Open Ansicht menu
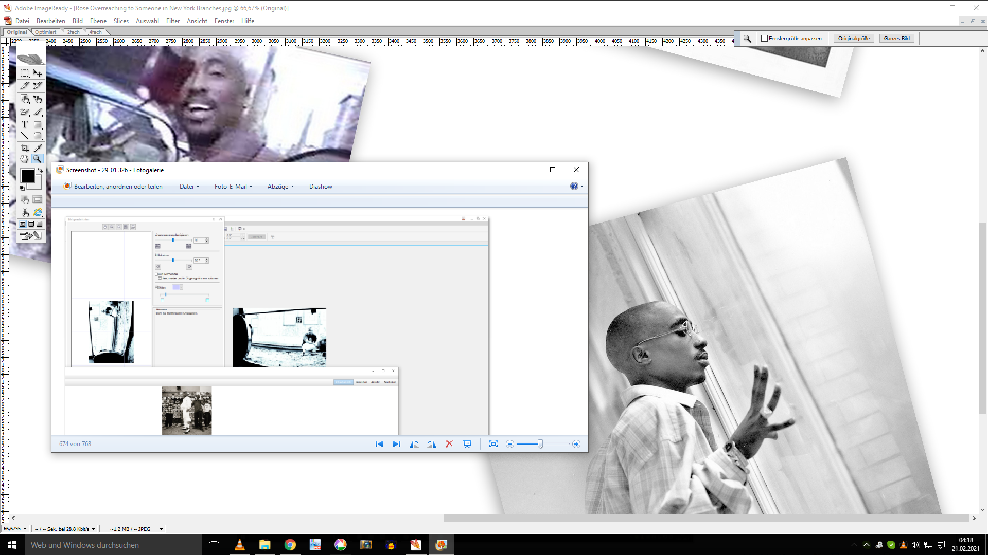Image resolution: width=988 pixels, height=555 pixels. [197, 21]
